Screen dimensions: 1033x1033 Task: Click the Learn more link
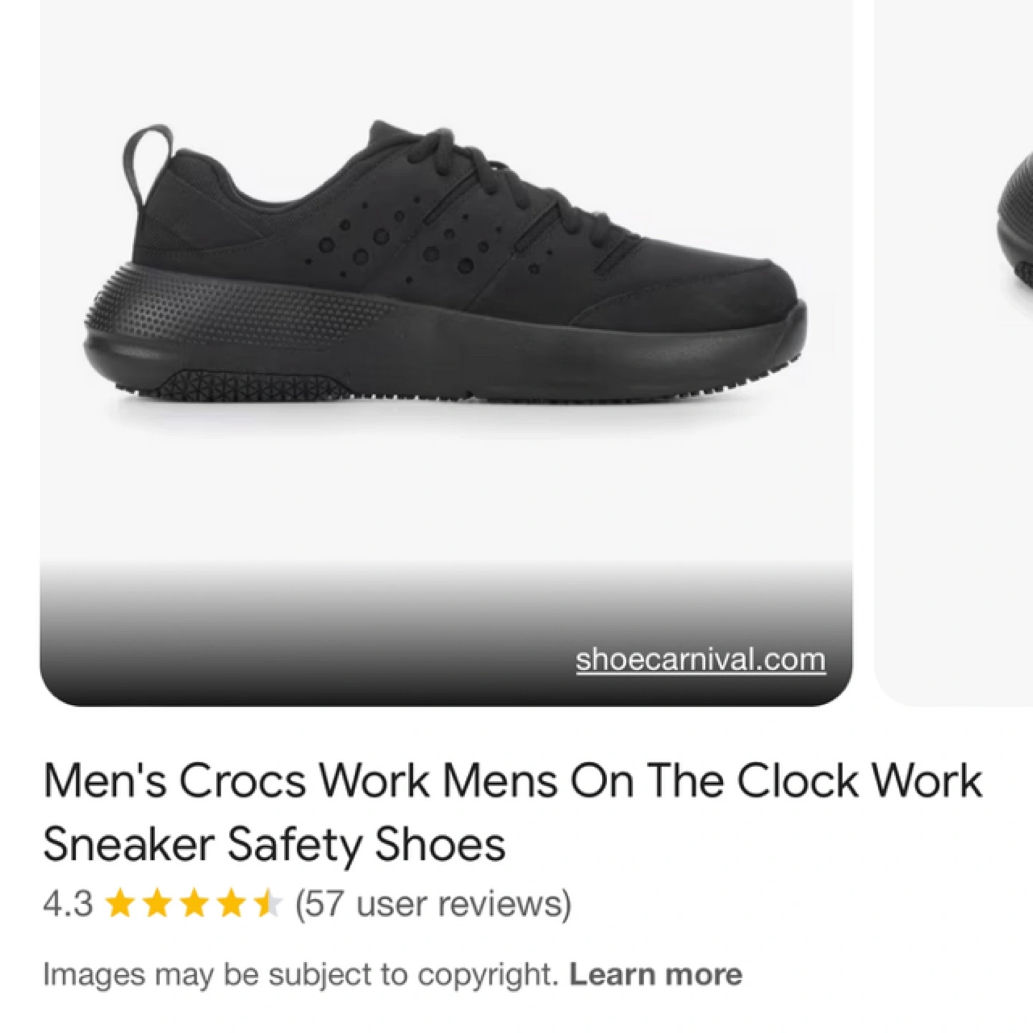tap(656, 975)
